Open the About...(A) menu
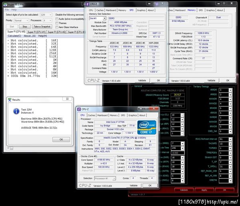240x206 pixels. (x=30, y=36)
